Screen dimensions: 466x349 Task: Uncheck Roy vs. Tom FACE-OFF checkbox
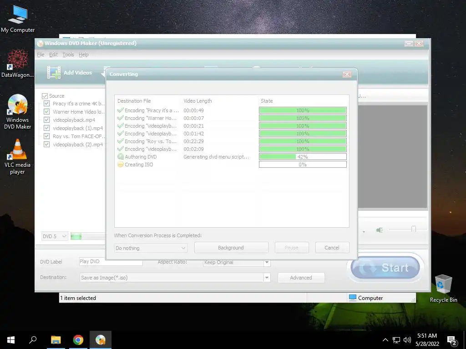(47, 136)
